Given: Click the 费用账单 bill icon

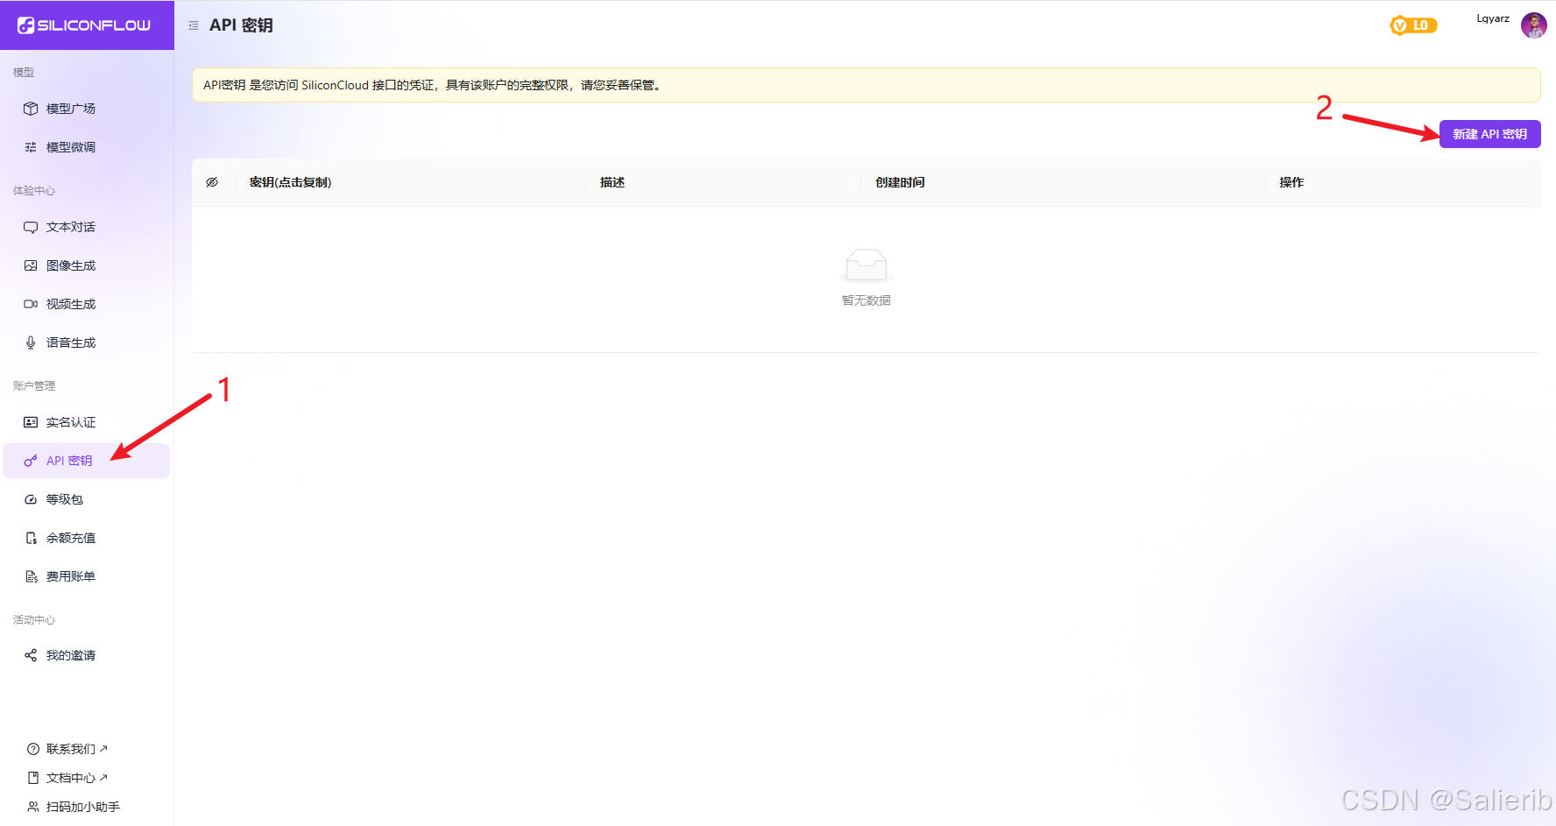Looking at the screenshot, I should point(31,576).
